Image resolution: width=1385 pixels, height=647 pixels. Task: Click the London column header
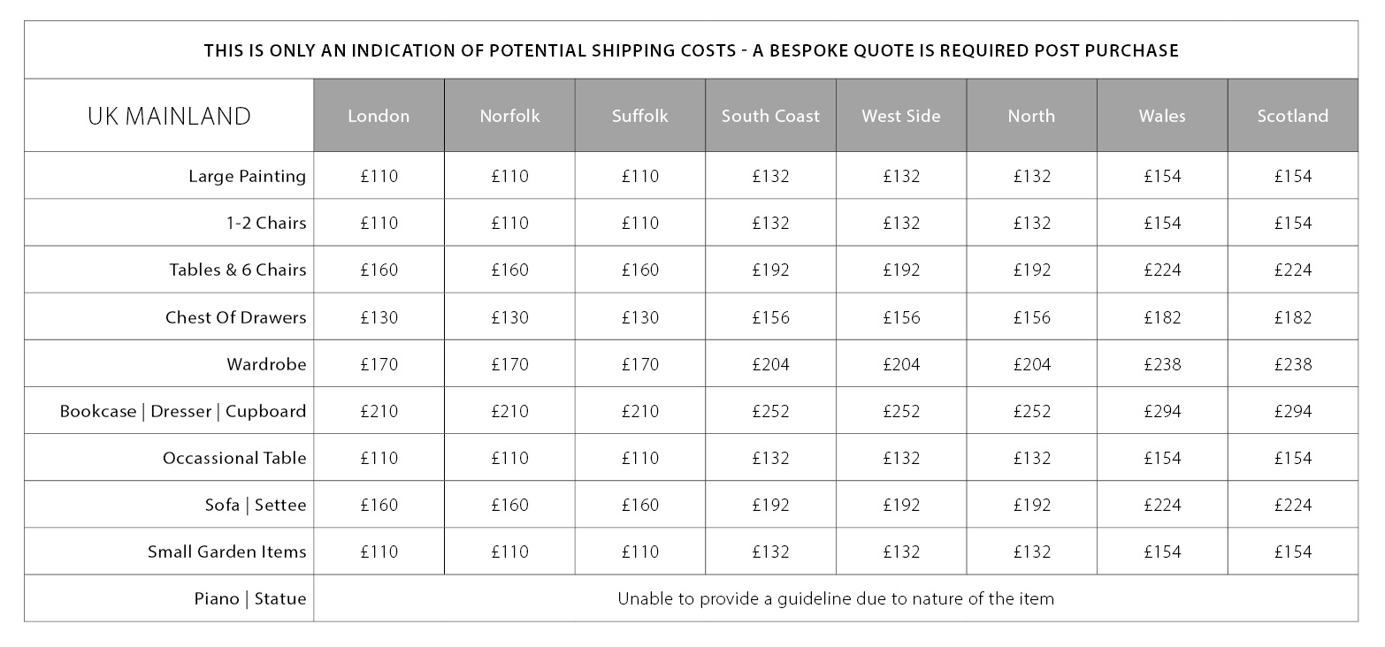coord(379,116)
